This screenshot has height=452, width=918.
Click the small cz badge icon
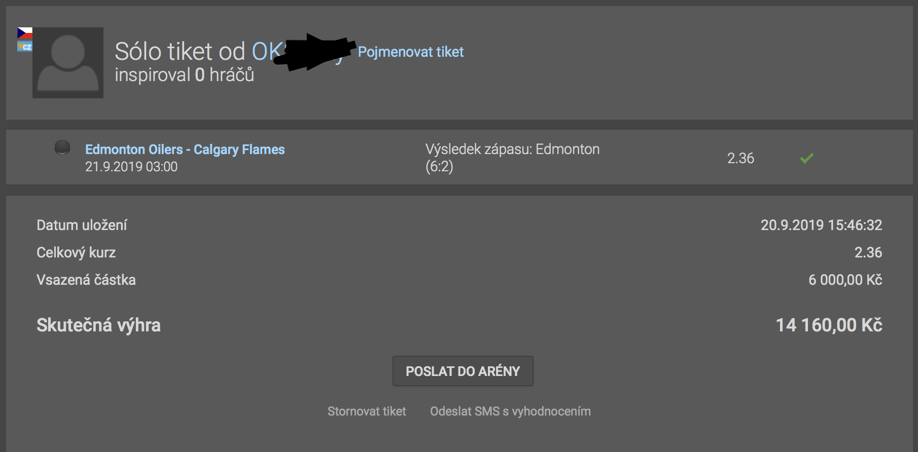25,46
